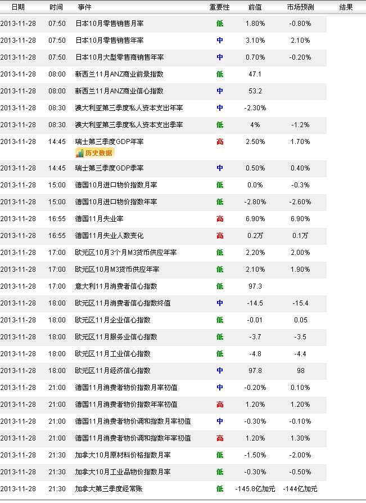Click time 14:45 for 瑞士第三季度GDP季率
This screenshot has height=503, width=366.
pos(57,168)
